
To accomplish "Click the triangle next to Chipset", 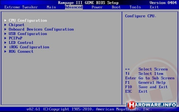I will point(5,25).
